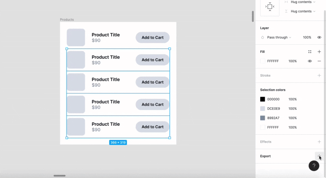Click the layer opacity 100% field
This screenshot has width=326, height=178.
tap(307, 37)
